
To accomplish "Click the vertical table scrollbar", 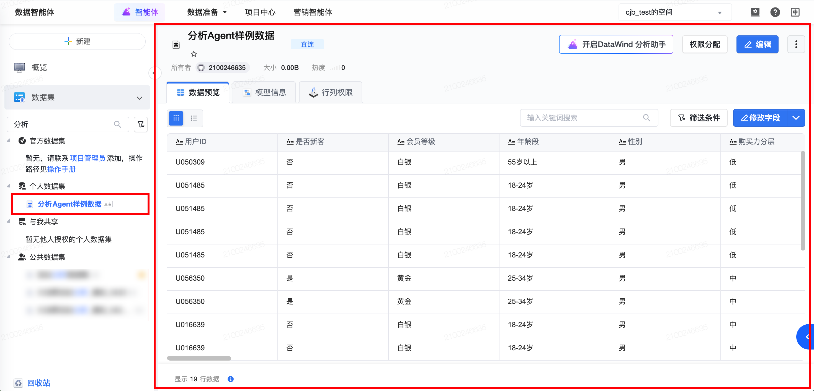I will coord(803,201).
